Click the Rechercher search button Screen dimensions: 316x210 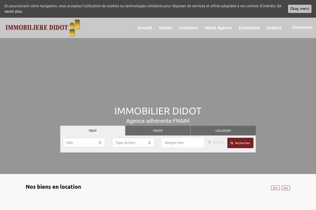tap(240, 143)
